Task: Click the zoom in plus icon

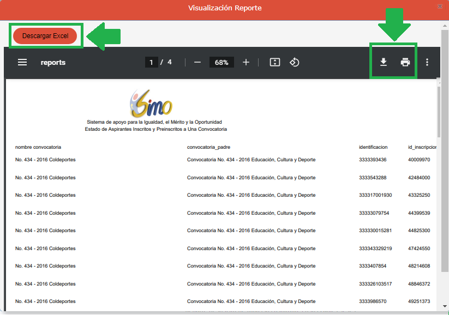Action: tap(246, 62)
